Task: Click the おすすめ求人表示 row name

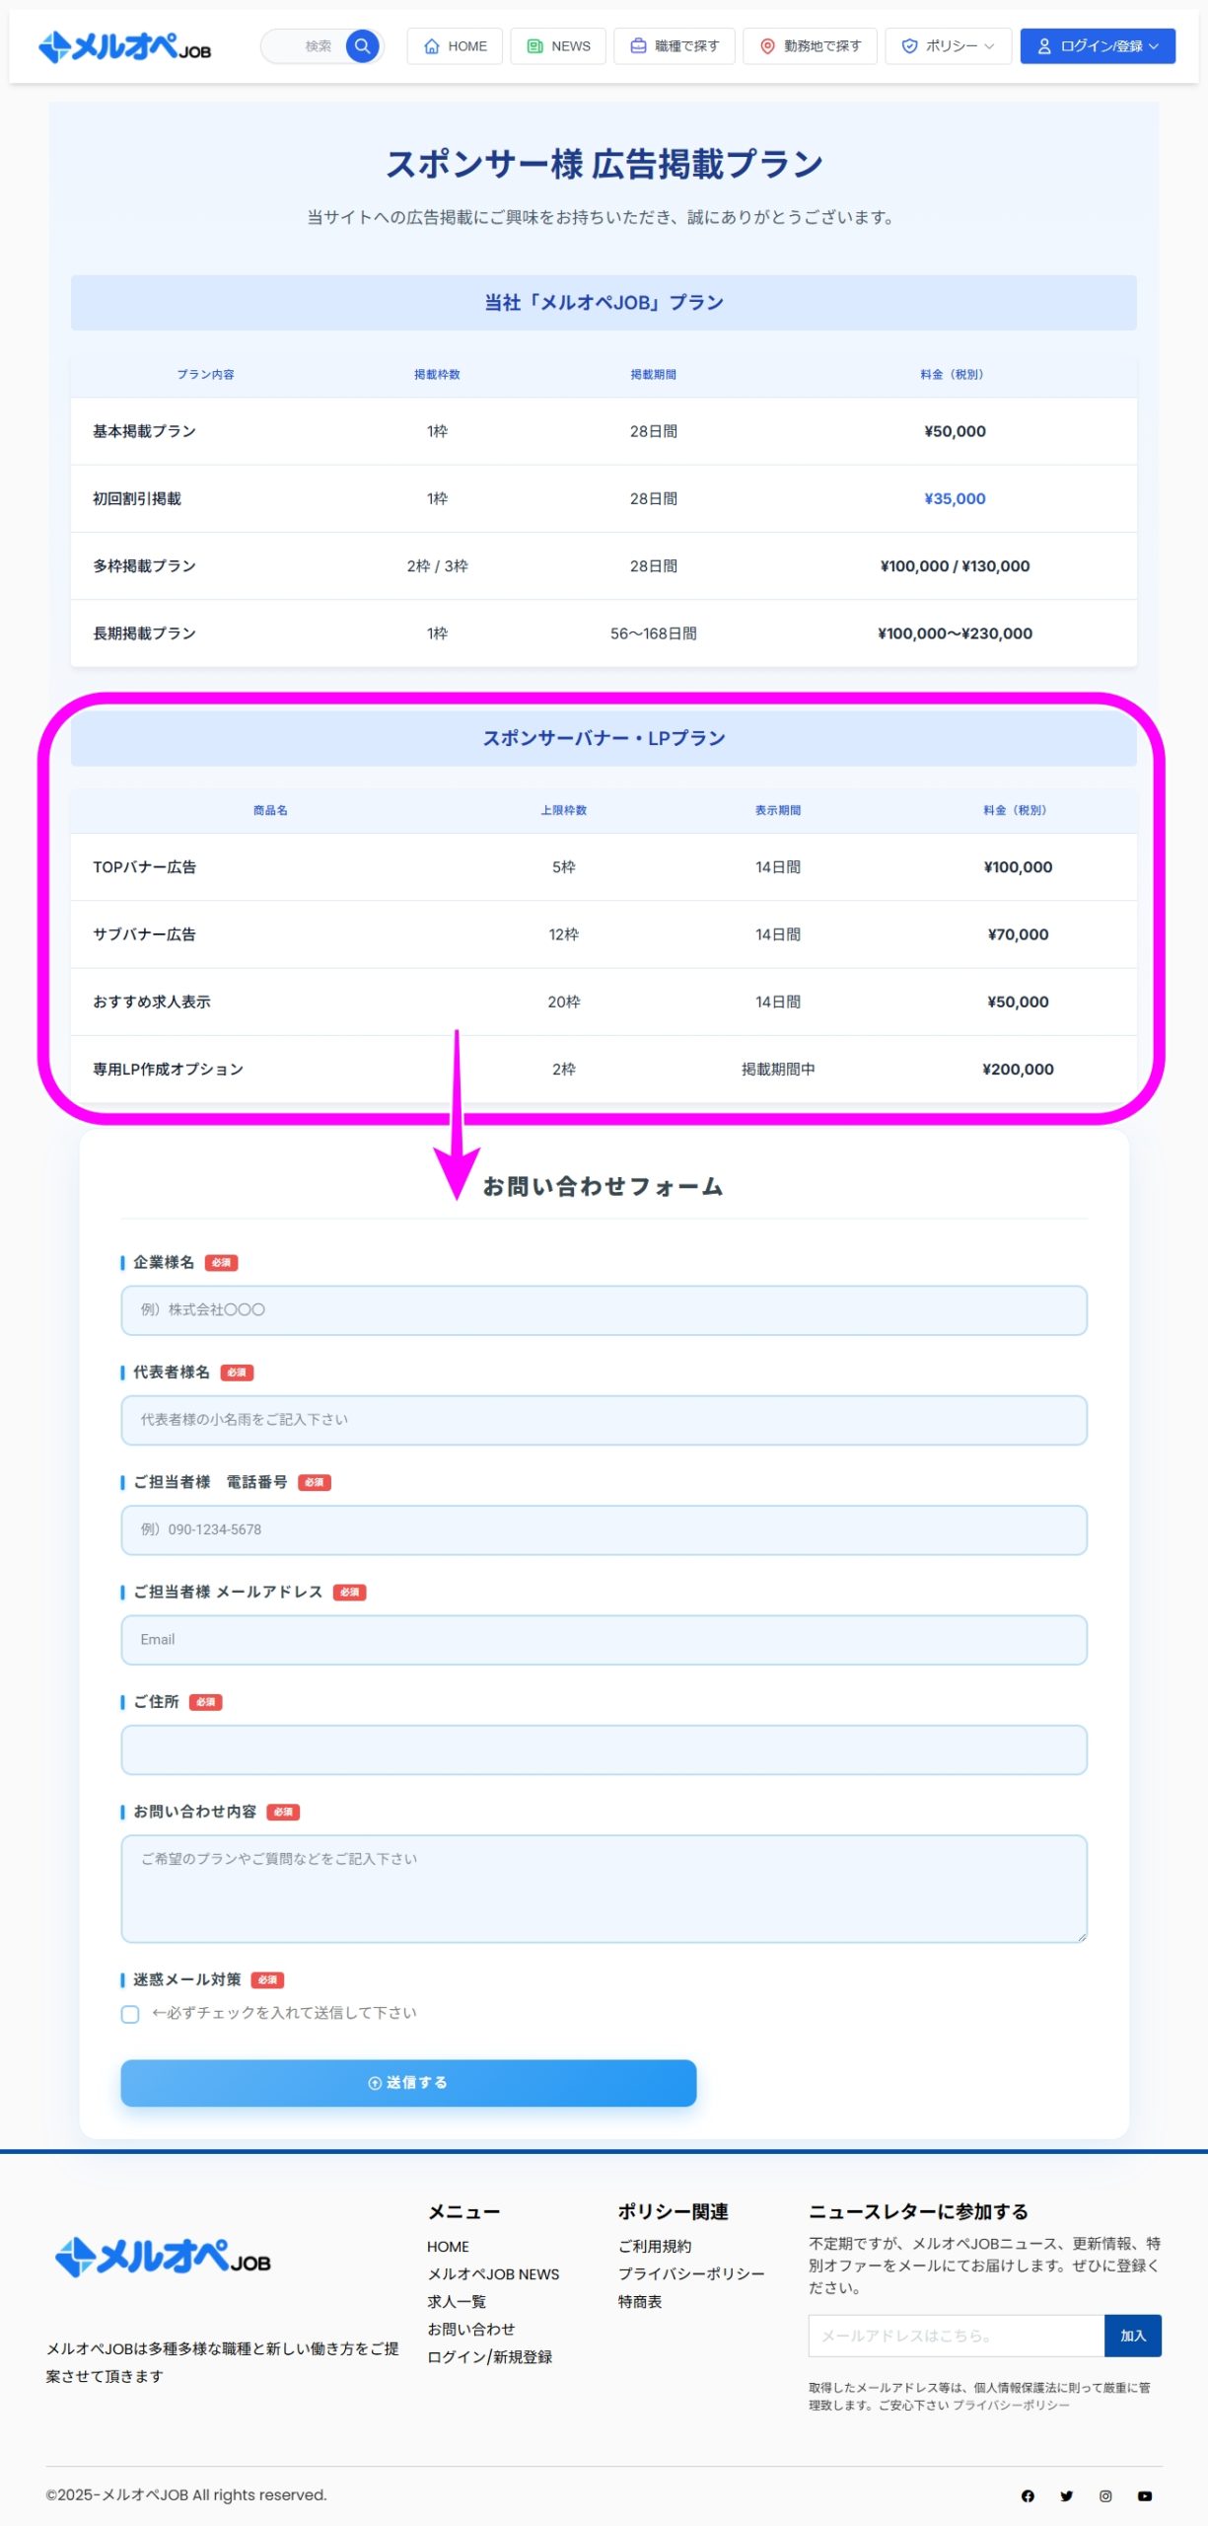Action: (152, 1002)
